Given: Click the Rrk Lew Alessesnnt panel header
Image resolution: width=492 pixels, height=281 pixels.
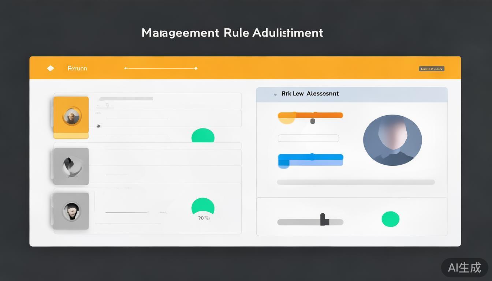Looking at the screenshot, I should click(351, 94).
